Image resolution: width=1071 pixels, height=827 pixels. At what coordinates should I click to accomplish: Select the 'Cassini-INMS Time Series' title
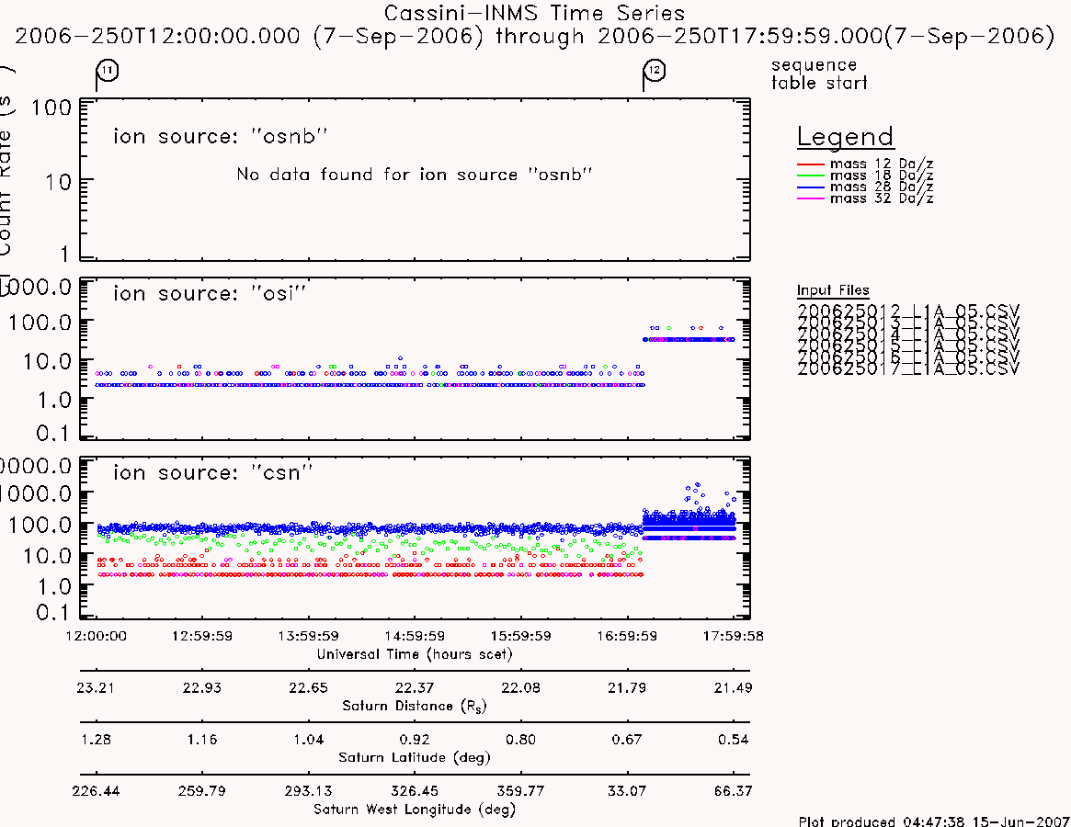point(534,13)
